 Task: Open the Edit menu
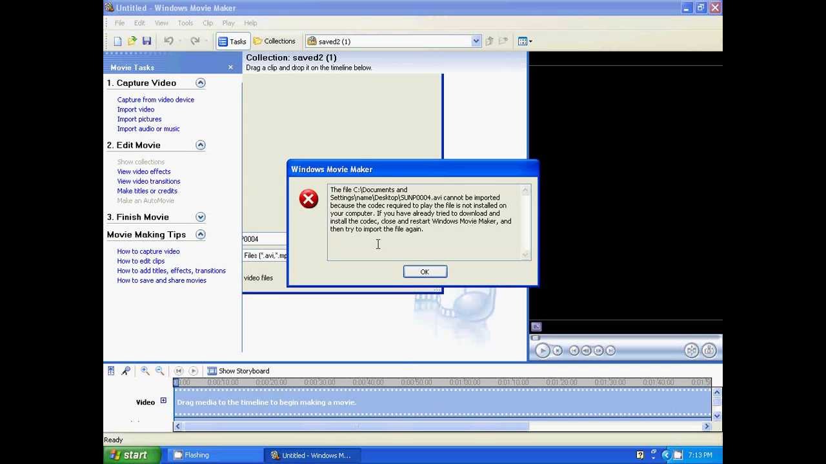click(139, 23)
